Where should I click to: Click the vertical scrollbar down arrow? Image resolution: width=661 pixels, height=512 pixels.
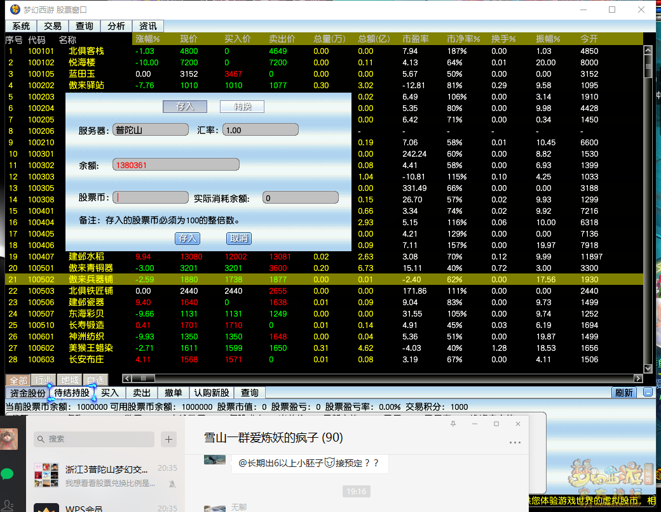point(648,369)
